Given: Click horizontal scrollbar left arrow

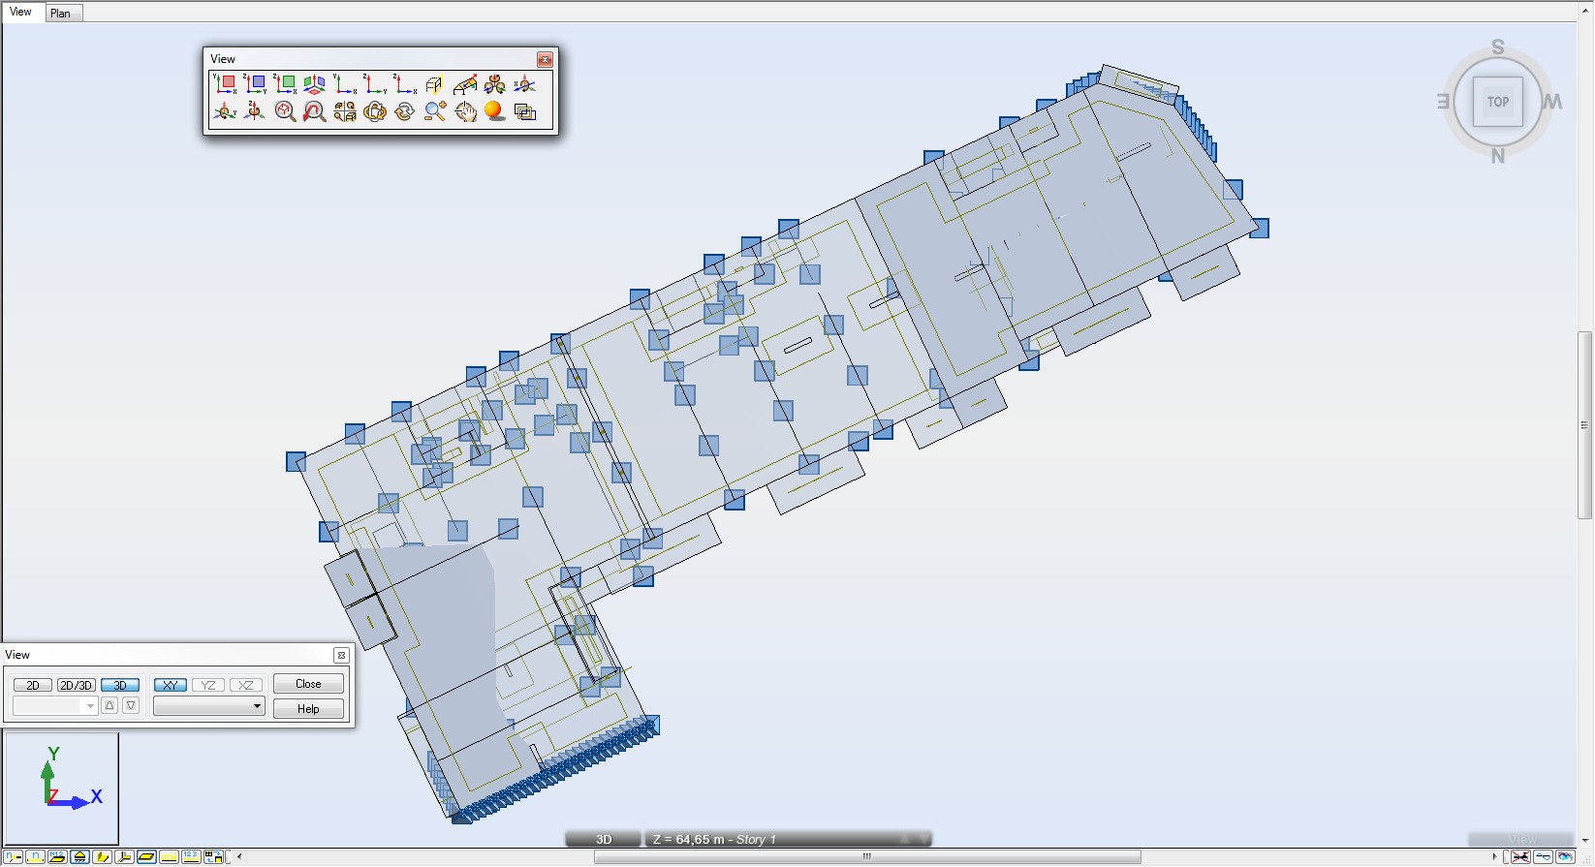Looking at the screenshot, I should click(239, 856).
